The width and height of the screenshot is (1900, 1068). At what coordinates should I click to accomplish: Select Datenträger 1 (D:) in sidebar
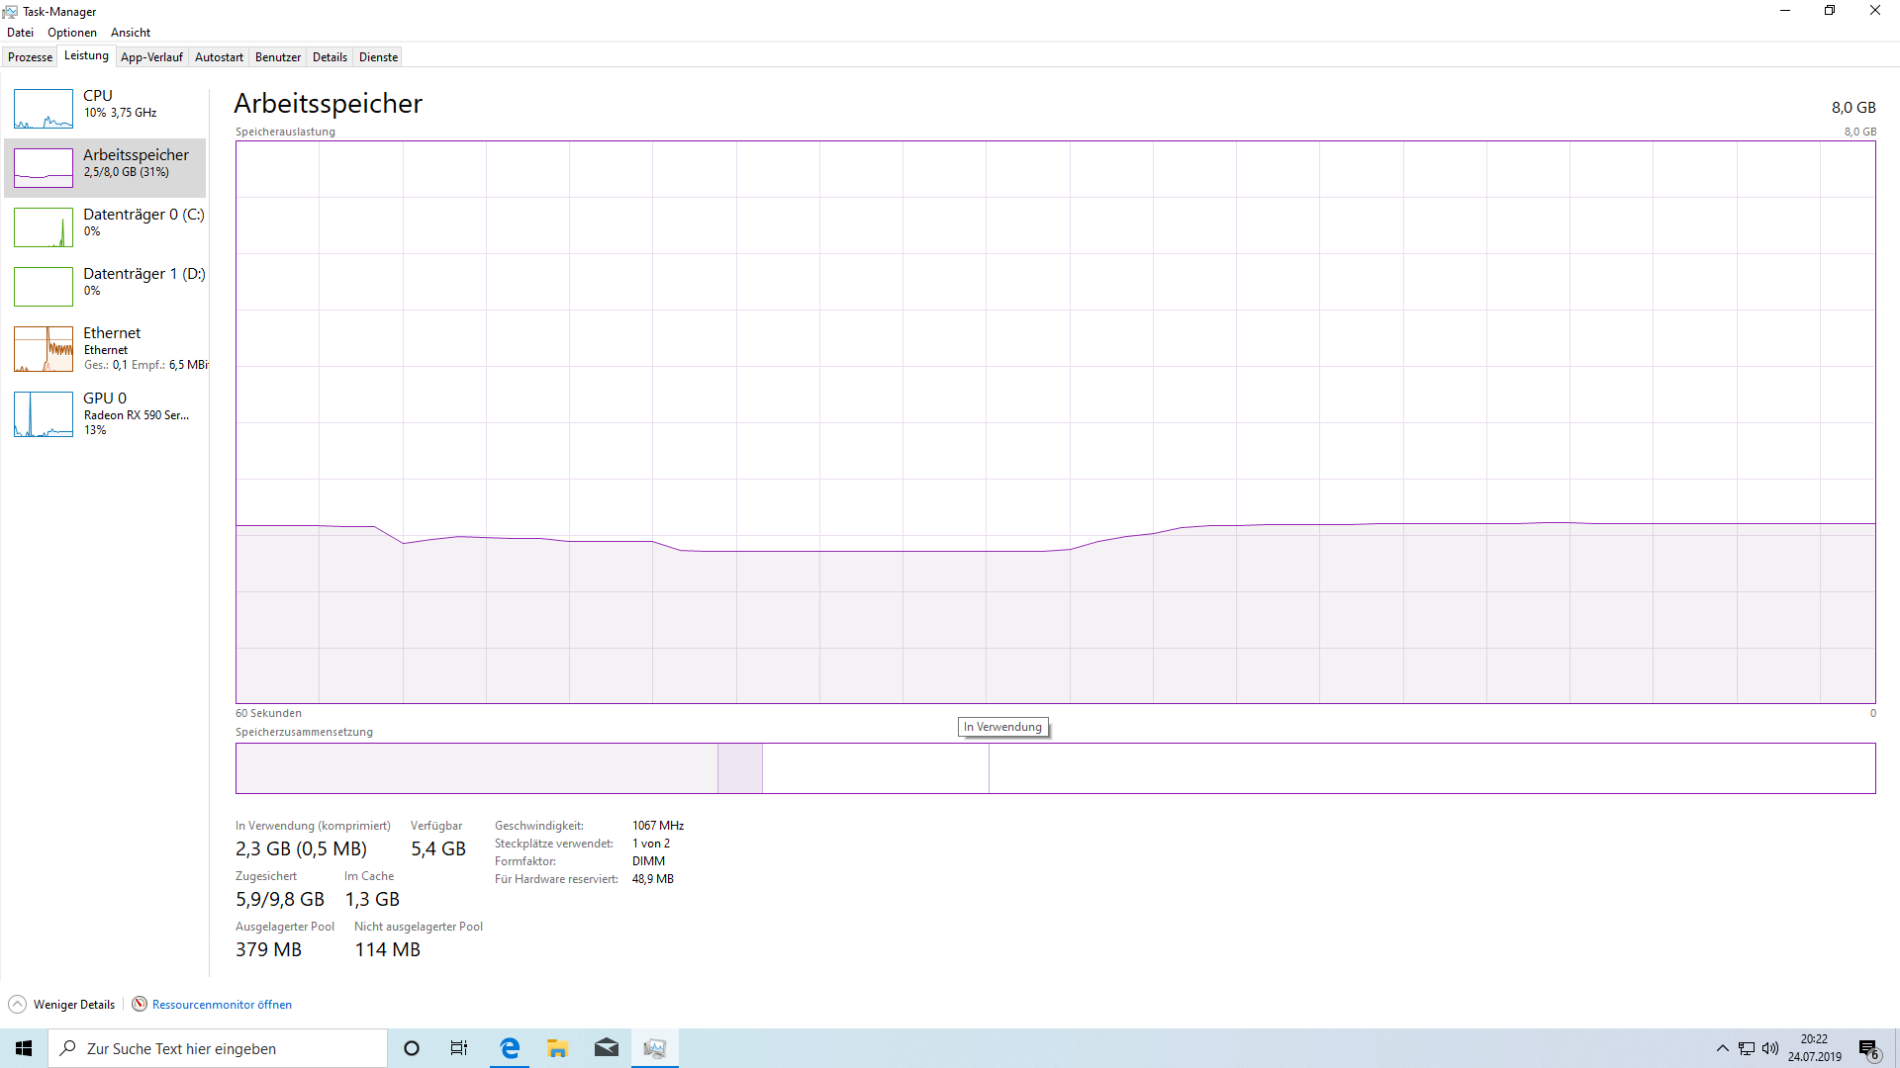[x=105, y=286]
